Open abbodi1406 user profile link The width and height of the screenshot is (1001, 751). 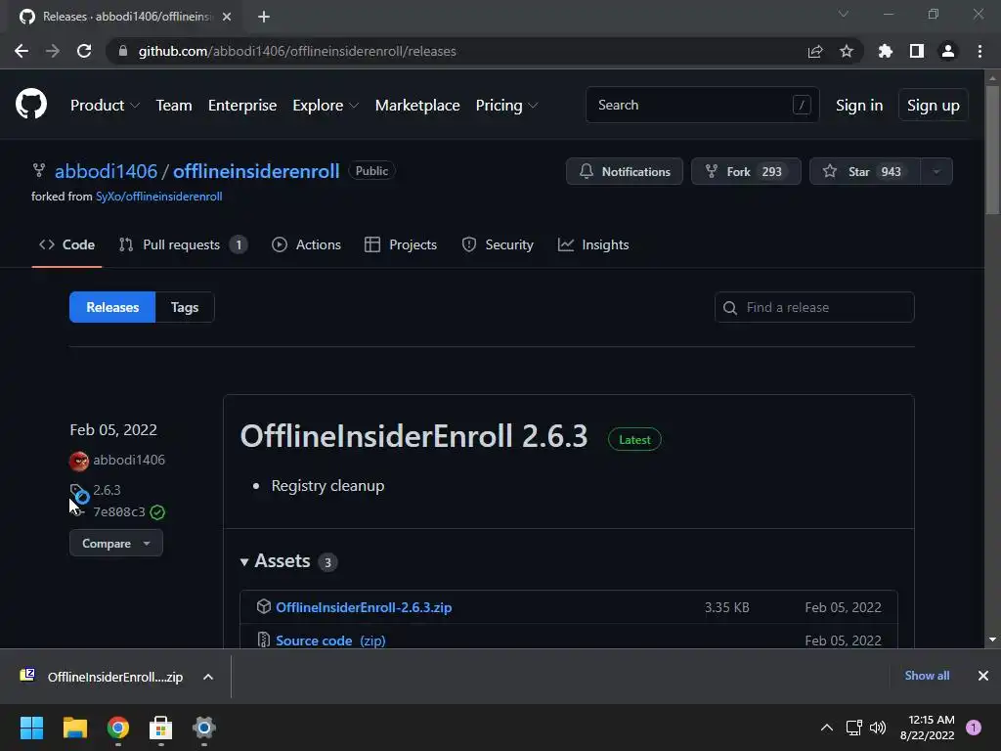point(106,171)
